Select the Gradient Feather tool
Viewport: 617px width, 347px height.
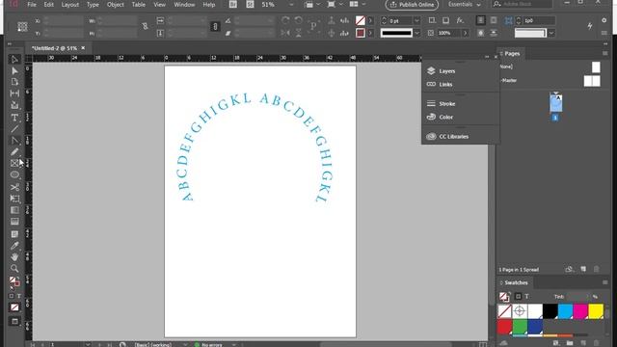click(14, 222)
